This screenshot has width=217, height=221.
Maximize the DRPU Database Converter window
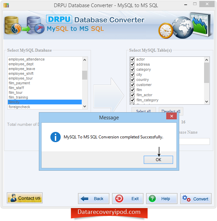[x=195, y=4]
